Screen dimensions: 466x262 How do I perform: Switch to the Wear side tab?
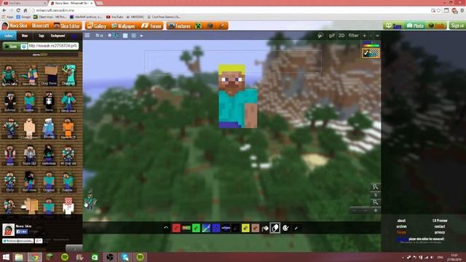tap(25, 36)
